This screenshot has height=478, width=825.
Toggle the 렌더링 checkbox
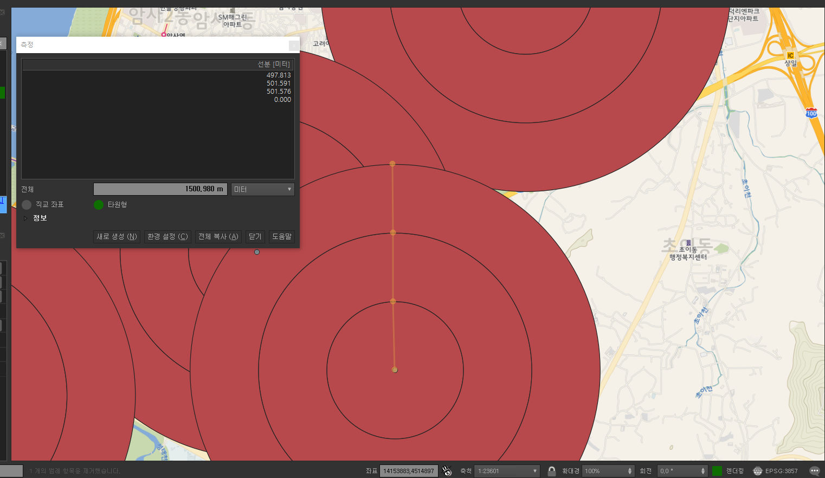click(x=717, y=471)
